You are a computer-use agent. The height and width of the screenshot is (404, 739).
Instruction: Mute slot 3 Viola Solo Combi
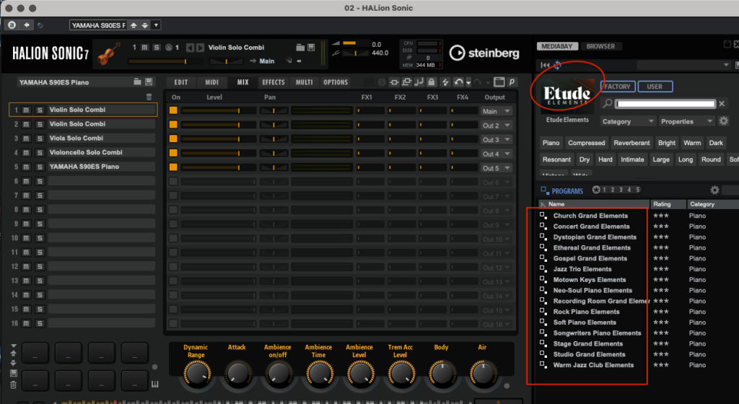point(27,139)
